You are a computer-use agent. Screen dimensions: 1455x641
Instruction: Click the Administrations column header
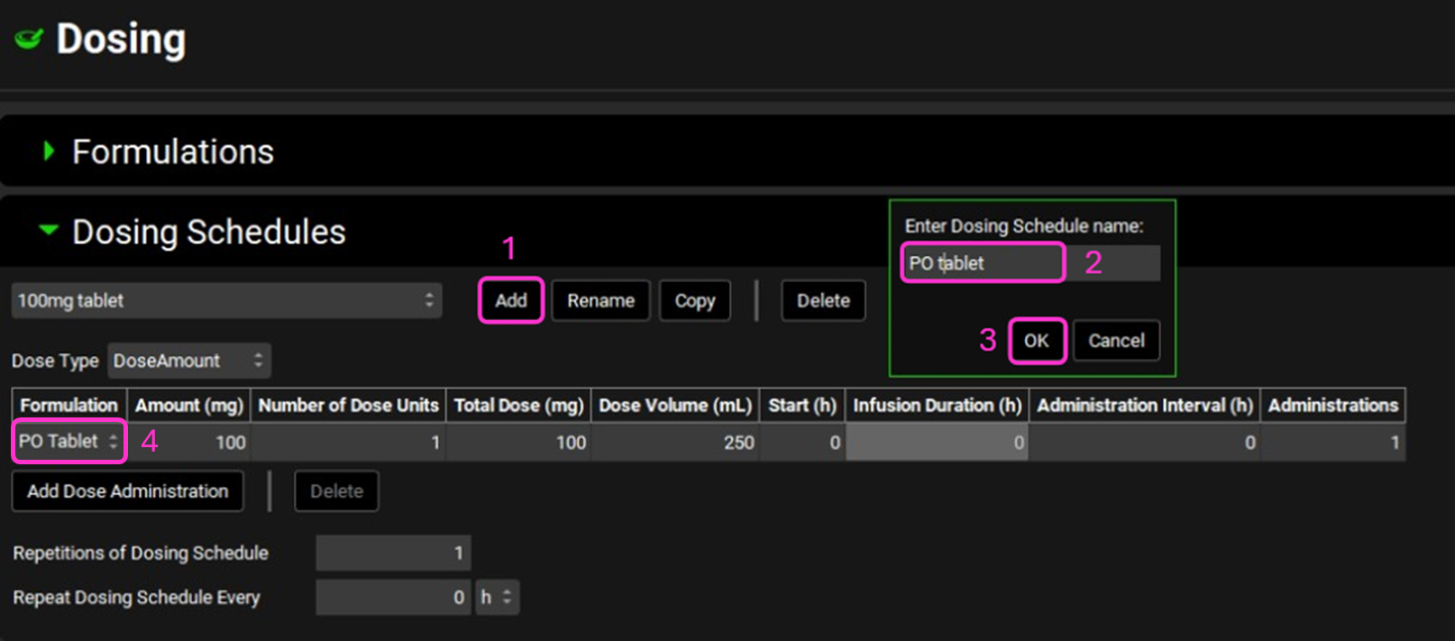point(1332,406)
